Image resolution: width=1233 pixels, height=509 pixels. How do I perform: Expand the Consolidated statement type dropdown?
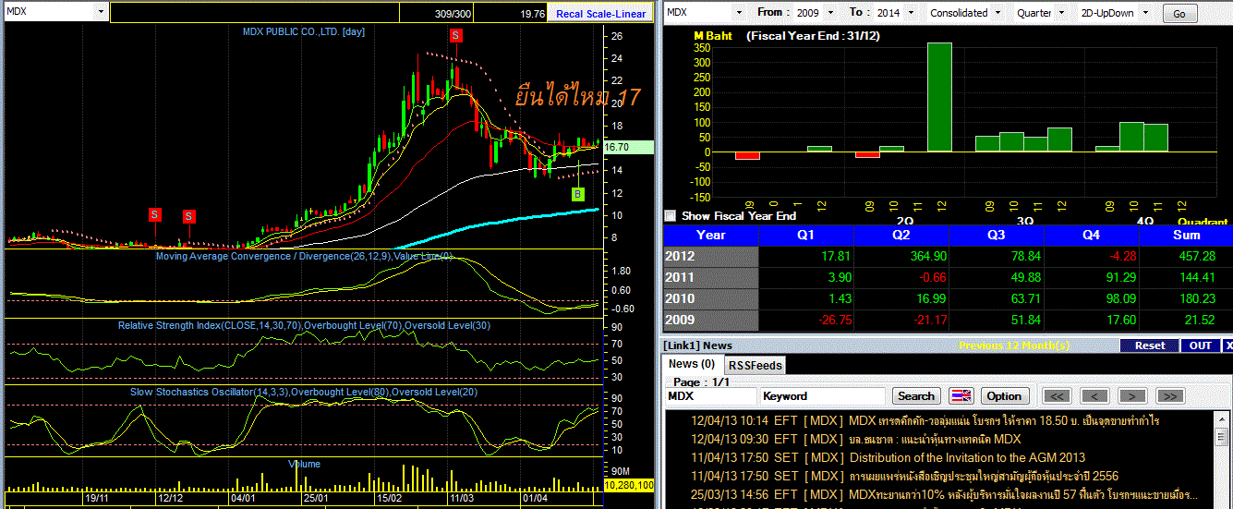coord(997,13)
